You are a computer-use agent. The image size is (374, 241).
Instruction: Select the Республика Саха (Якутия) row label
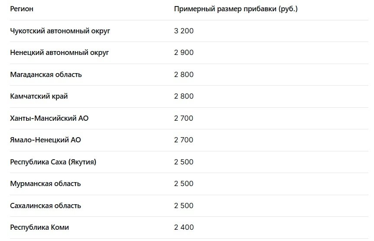click(53, 162)
